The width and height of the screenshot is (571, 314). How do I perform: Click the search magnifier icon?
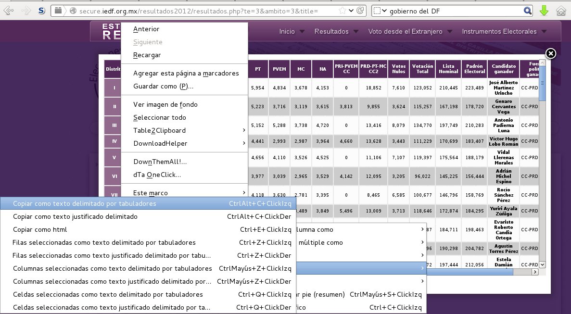click(528, 11)
